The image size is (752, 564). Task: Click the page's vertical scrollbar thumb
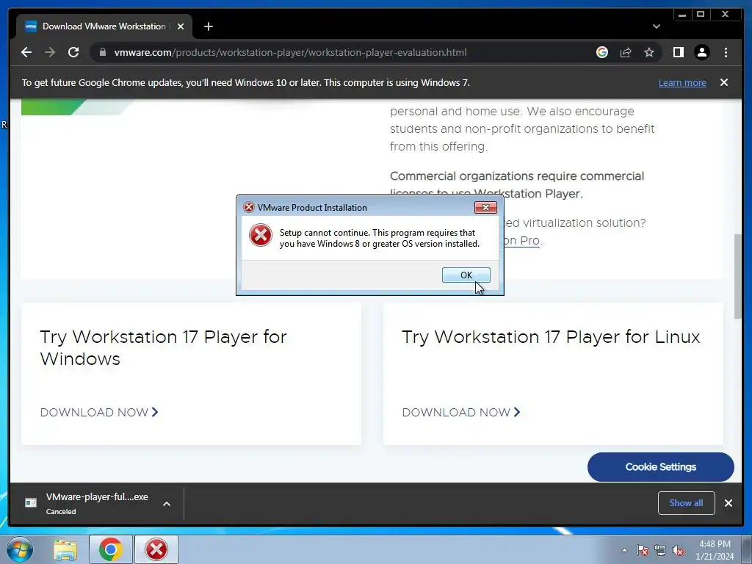(738, 276)
